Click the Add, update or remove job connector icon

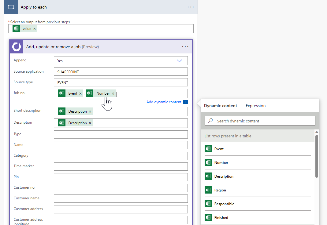coord(17,47)
